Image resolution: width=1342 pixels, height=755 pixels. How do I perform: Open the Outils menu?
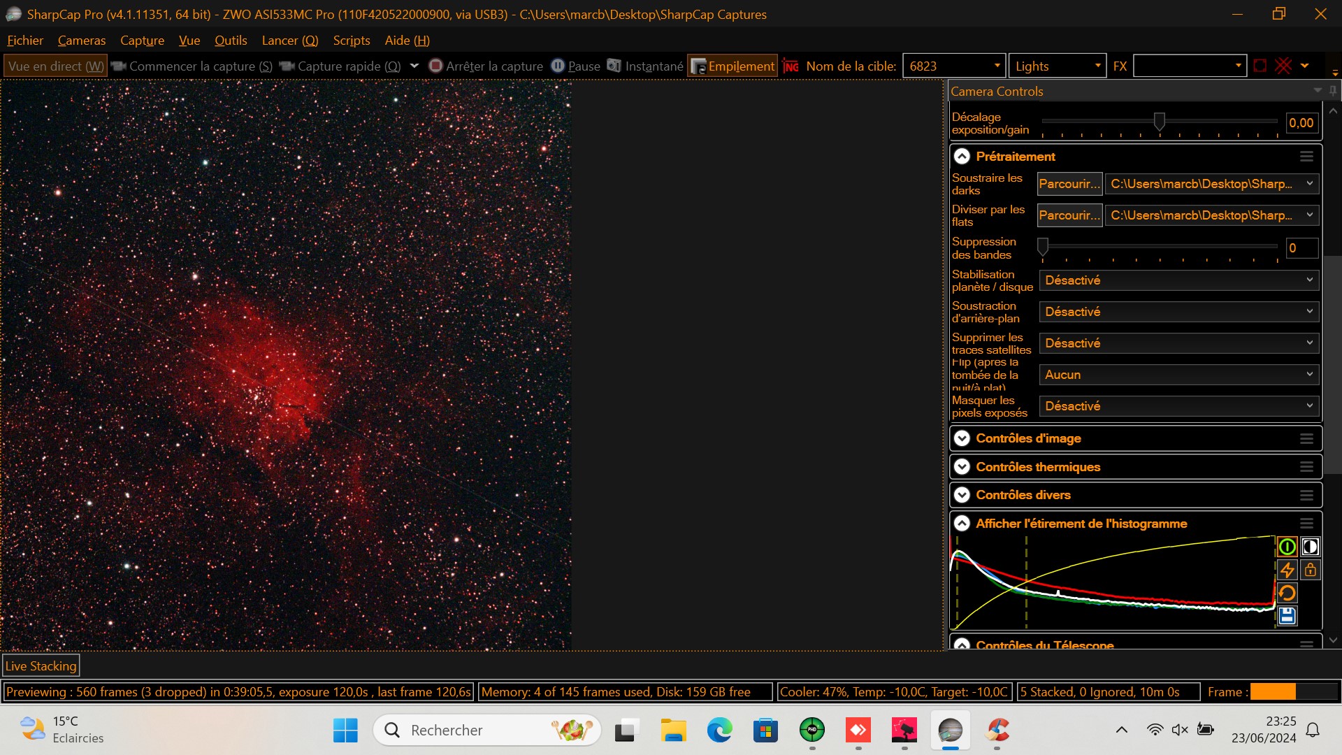(x=231, y=41)
